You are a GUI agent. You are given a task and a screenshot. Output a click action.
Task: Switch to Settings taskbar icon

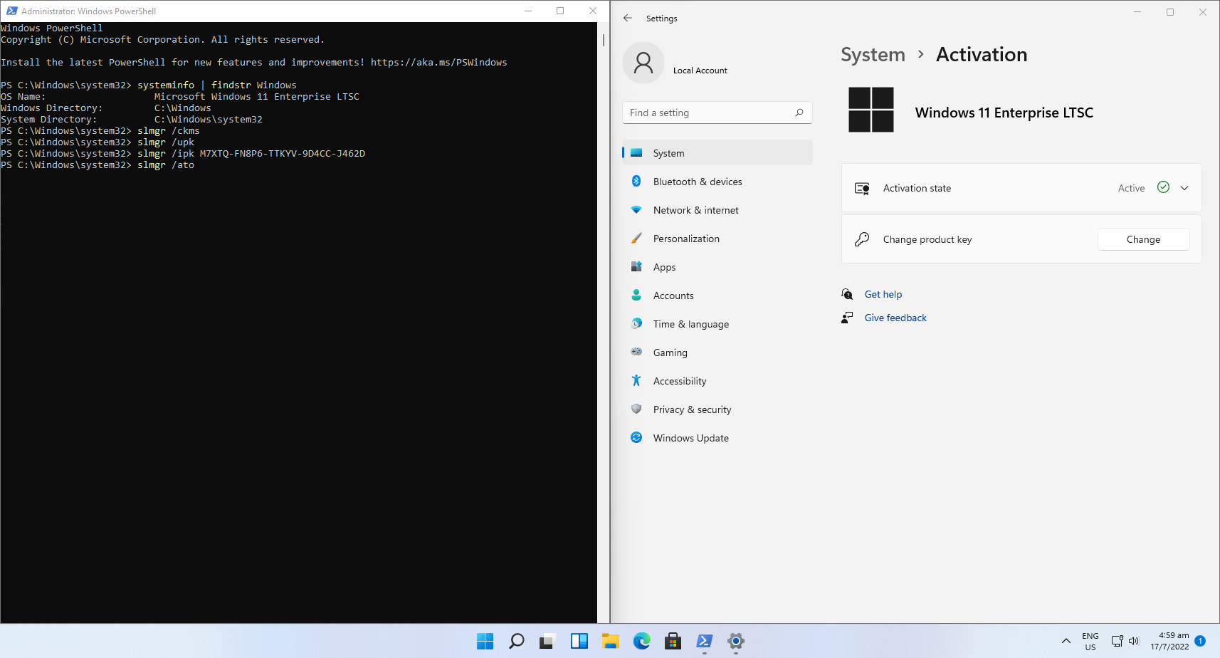click(x=736, y=641)
